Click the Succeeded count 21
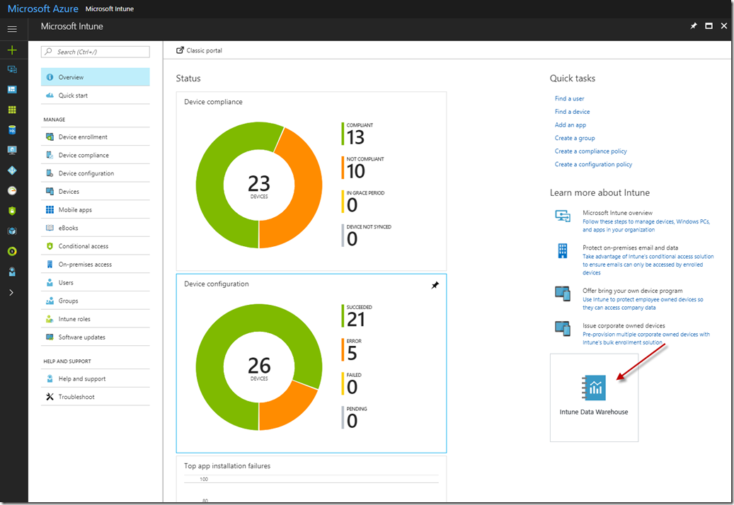 click(356, 320)
